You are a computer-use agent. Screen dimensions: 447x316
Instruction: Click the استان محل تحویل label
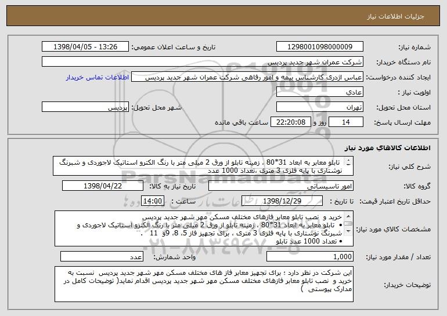pos(403,107)
